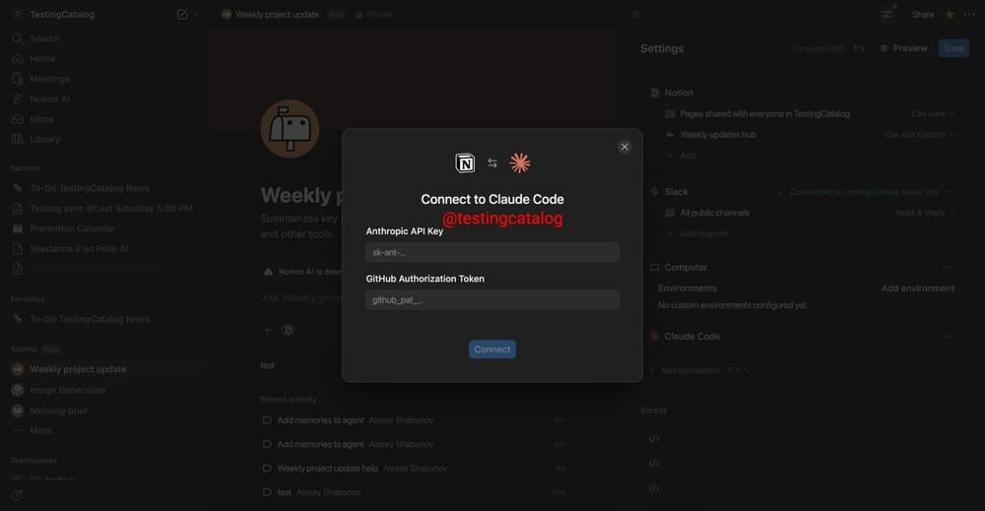Open Notion AI from the sidebar
This screenshot has height=511, width=985.
[49, 99]
